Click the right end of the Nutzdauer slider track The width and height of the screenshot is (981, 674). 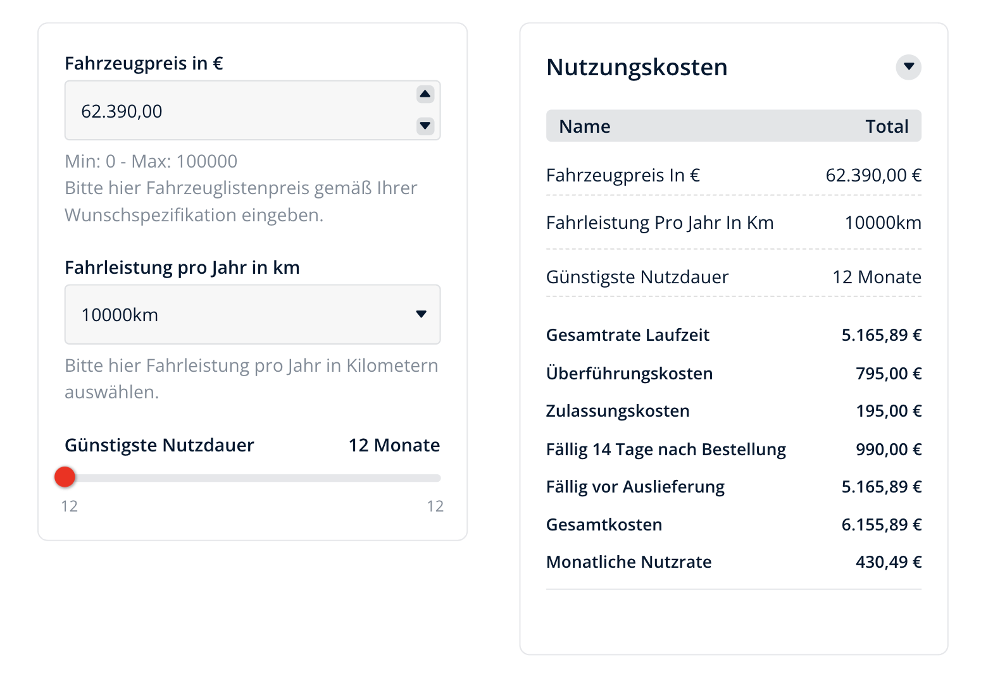tap(435, 478)
